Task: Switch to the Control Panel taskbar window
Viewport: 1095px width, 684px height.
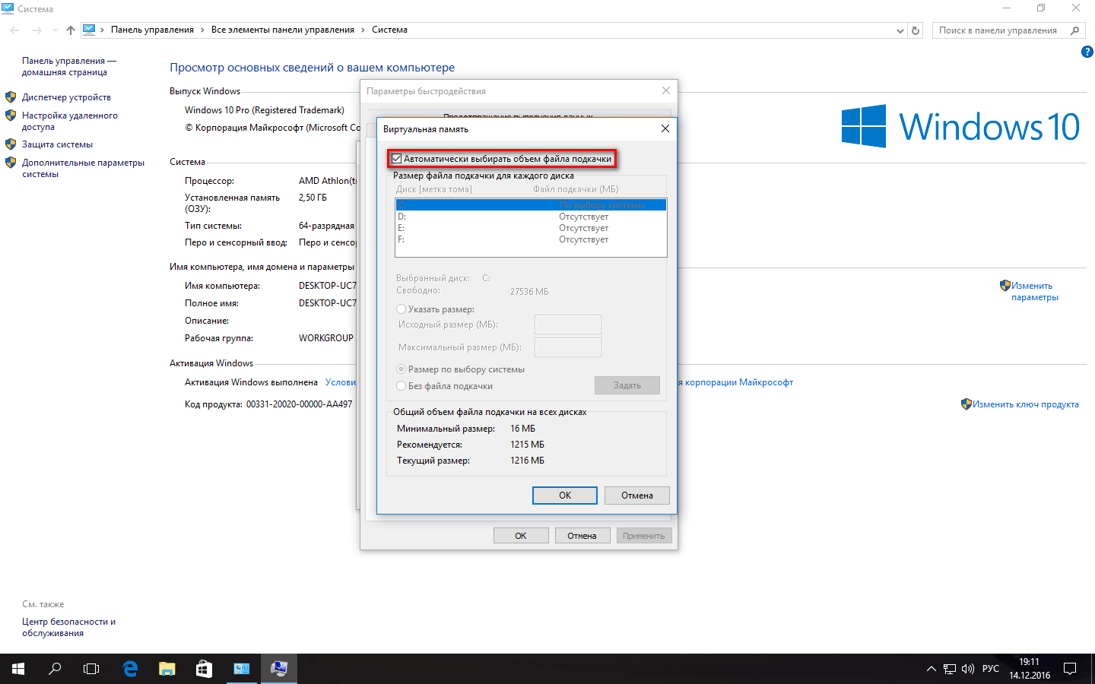Action: click(242, 669)
